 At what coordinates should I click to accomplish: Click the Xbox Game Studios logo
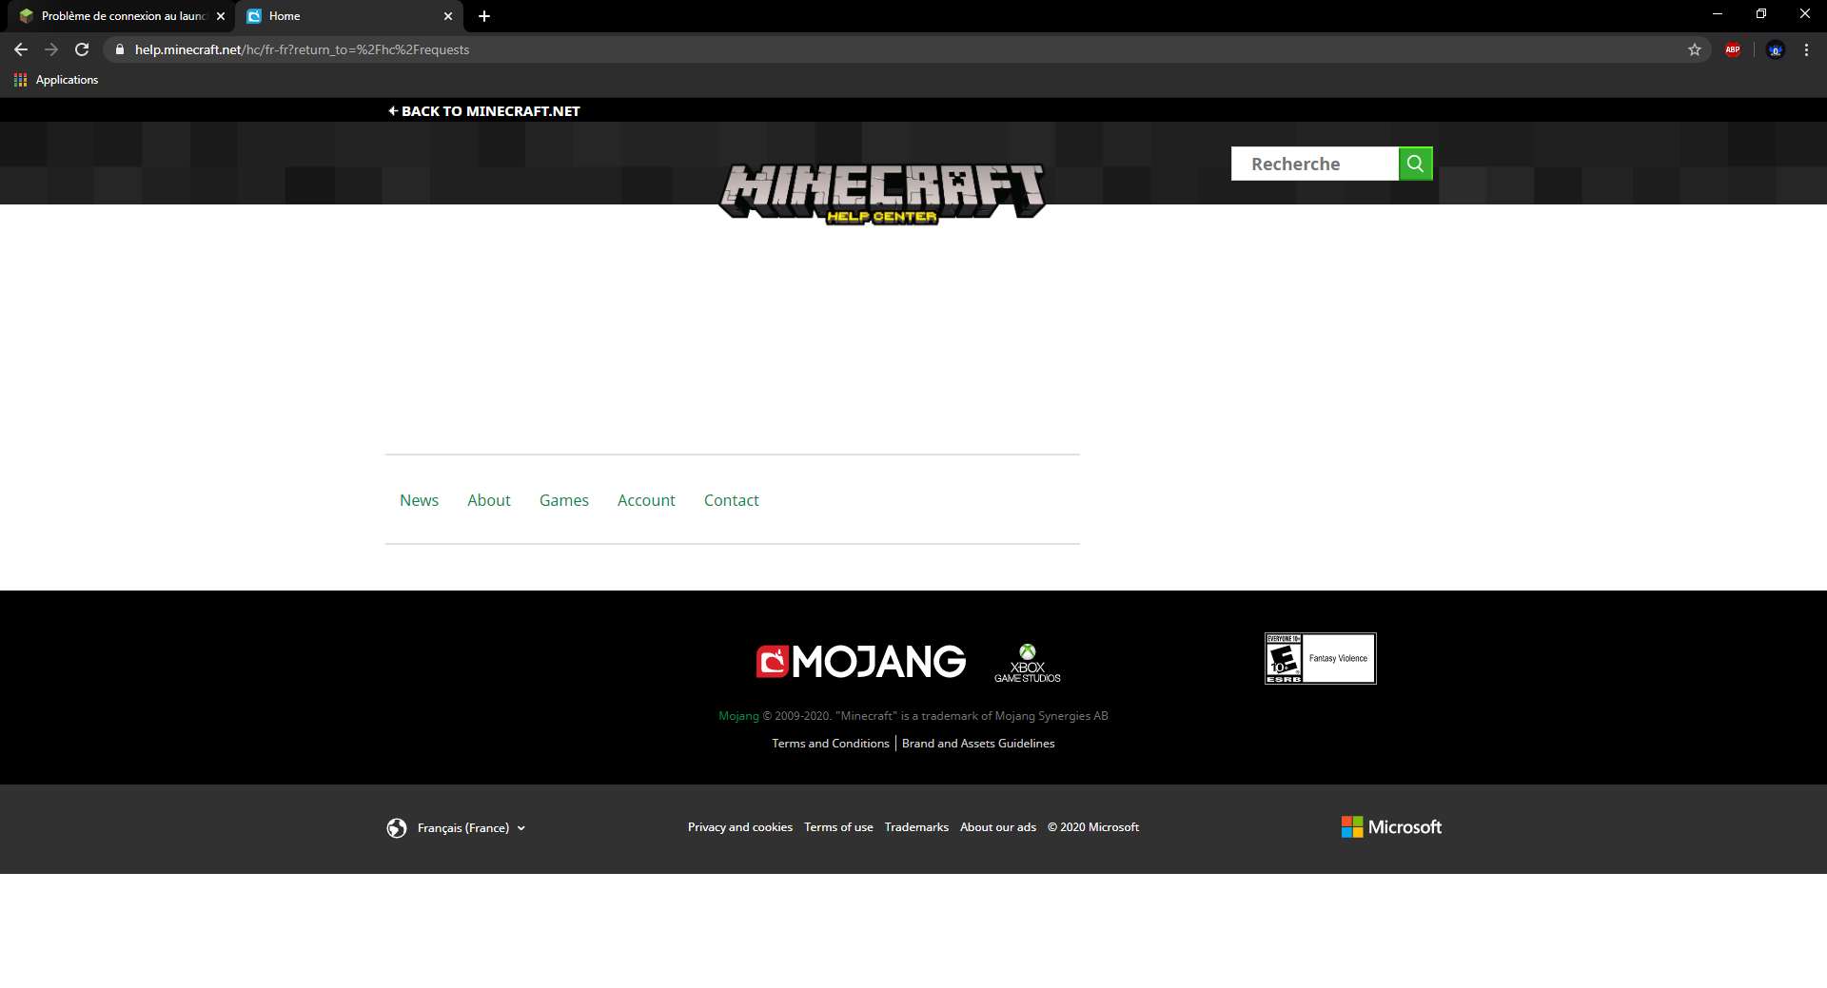pyautogui.click(x=1028, y=663)
